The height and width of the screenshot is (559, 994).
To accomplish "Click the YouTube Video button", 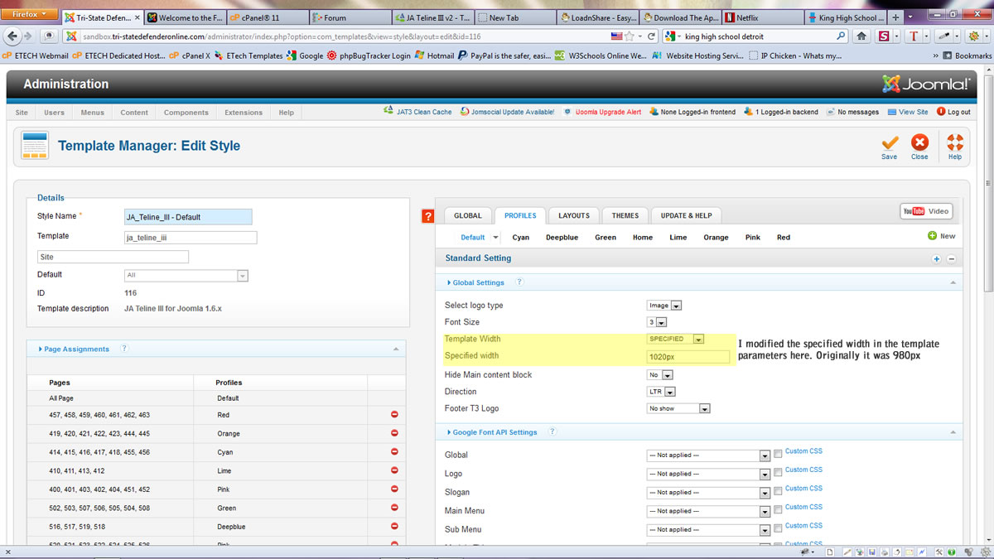I will coord(926,211).
